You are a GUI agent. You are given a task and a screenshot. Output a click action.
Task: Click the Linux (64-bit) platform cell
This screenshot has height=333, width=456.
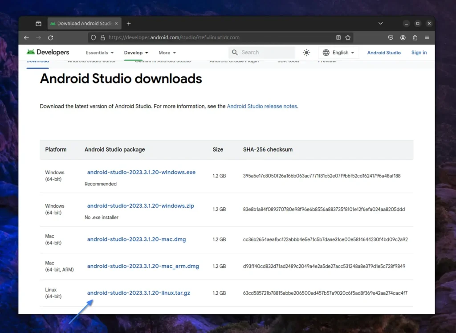pos(53,293)
